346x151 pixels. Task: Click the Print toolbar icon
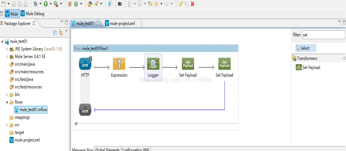26,4
